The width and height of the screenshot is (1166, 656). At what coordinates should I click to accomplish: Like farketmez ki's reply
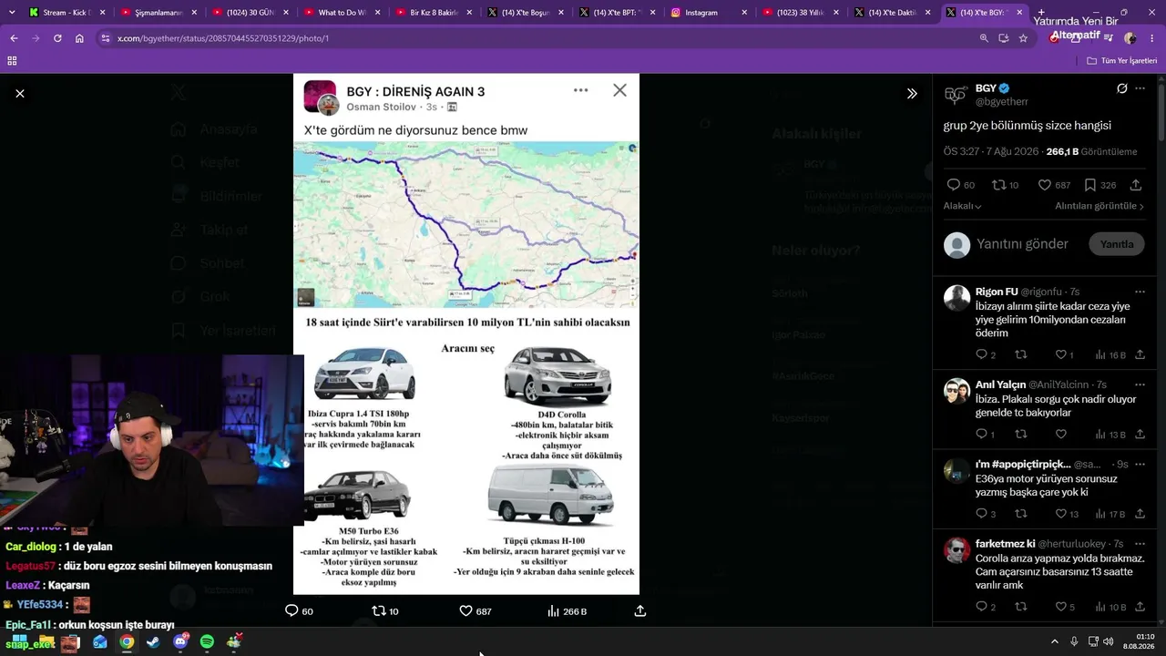pos(1064,607)
